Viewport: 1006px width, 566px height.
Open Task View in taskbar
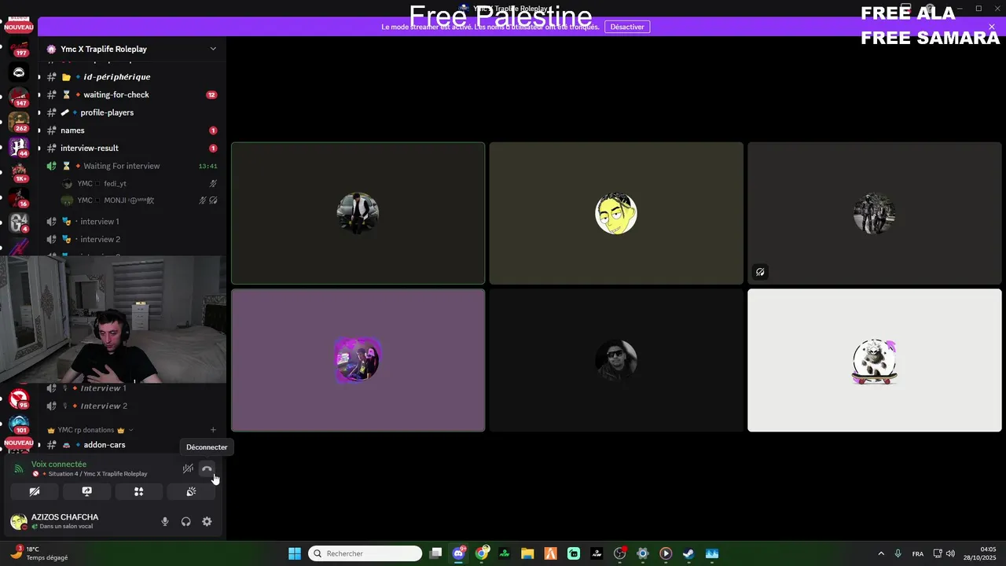point(436,553)
